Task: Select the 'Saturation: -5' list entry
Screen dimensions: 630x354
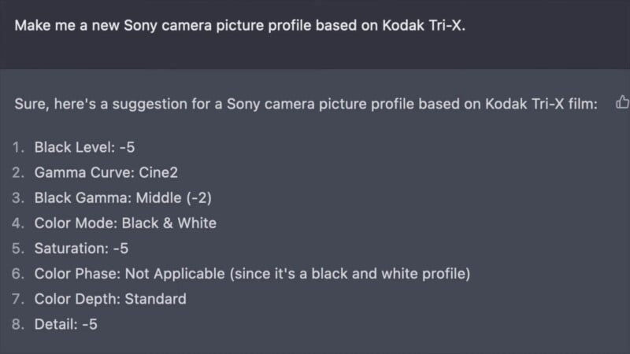Action: click(x=82, y=249)
